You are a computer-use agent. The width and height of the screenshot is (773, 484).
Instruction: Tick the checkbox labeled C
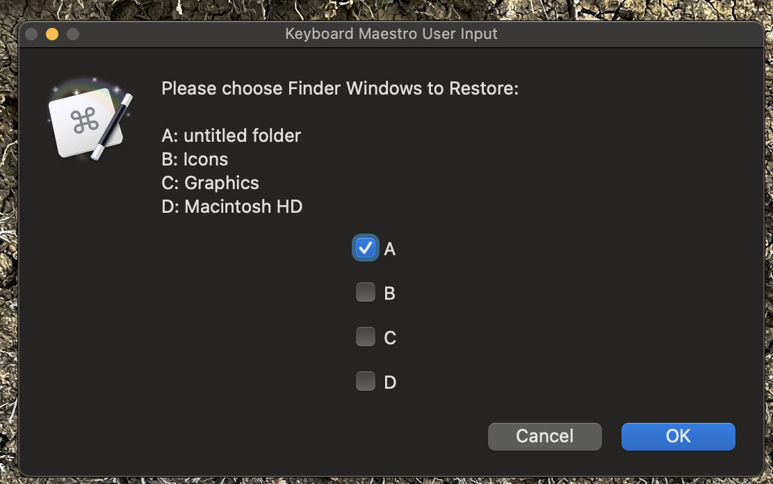click(x=366, y=337)
